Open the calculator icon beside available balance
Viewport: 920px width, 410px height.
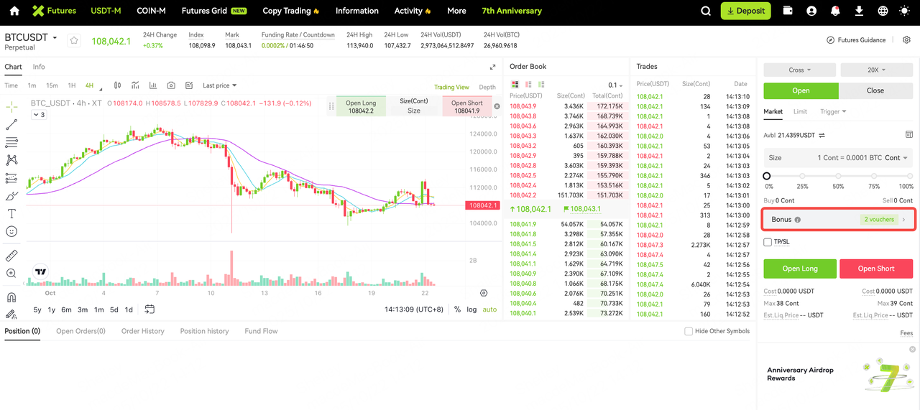pyautogui.click(x=909, y=134)
